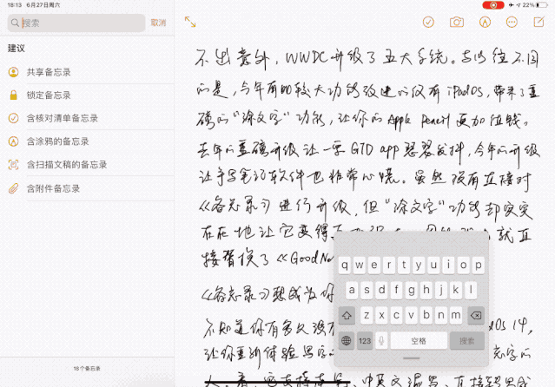Open the camera toolbar icon
The image size is (555, 387).
click(457, 23)
